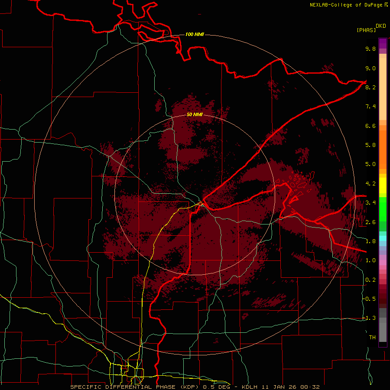Click the bright green color bar segment

[383, 208]
